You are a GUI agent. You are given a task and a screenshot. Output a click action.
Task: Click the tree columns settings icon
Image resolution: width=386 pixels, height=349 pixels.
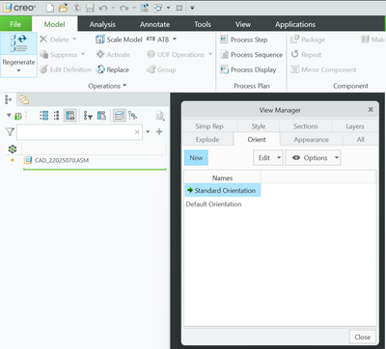(101, 116)
